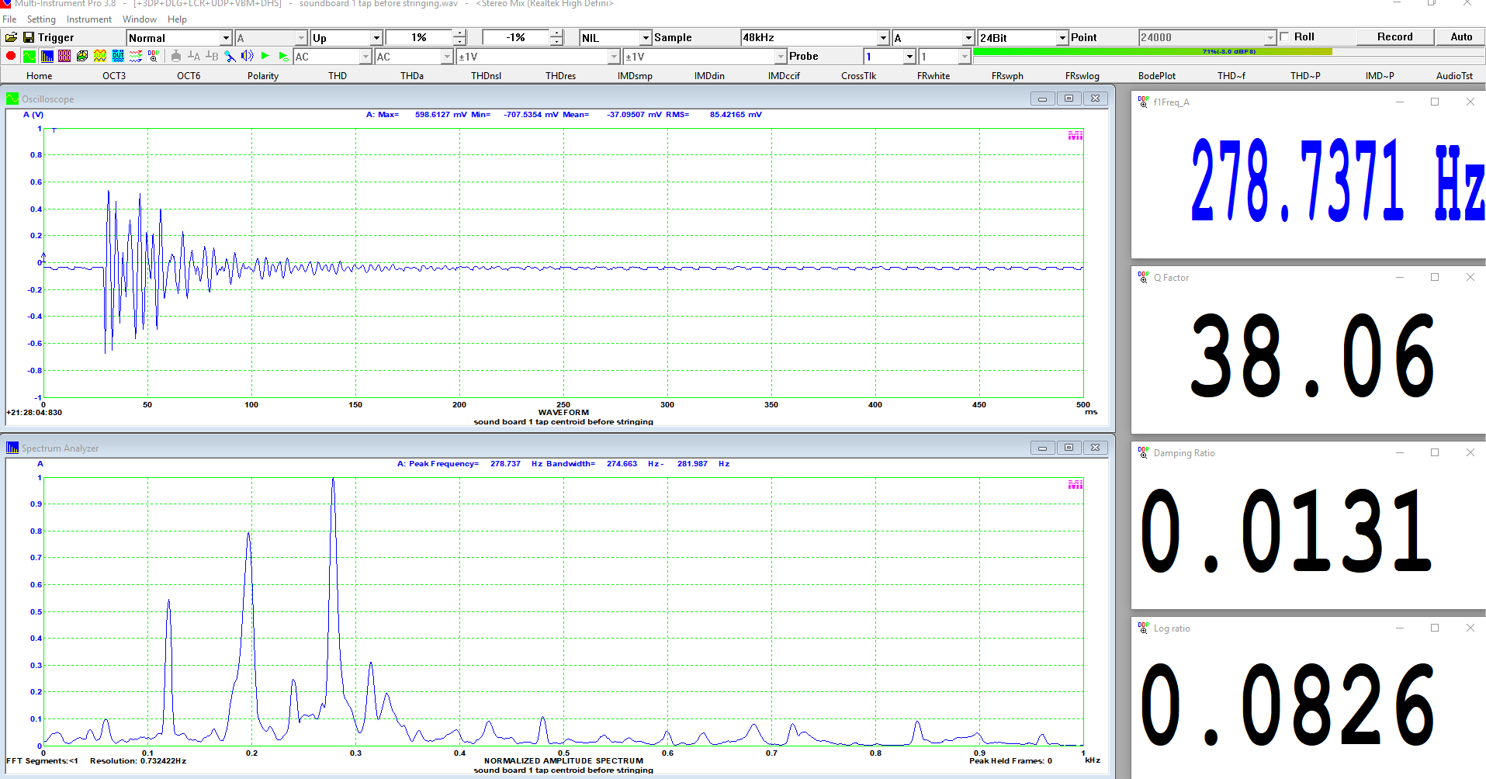This screenshot has height=779, width=1486.
Task: Click the DUT device test plan icon
Action: [118, 56]
